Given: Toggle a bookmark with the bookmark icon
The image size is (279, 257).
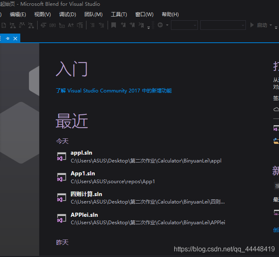Looking at the screenshot, I should 113,25.
